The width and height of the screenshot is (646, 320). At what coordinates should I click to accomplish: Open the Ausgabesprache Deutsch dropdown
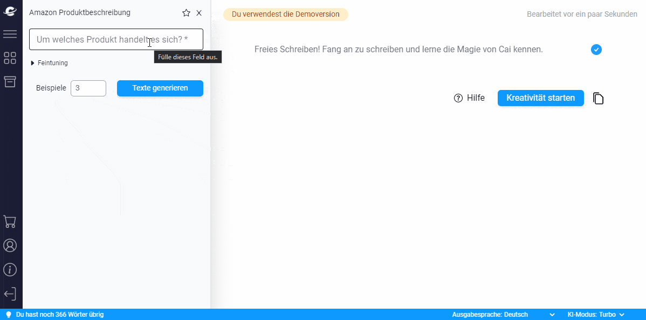point(504,315)
